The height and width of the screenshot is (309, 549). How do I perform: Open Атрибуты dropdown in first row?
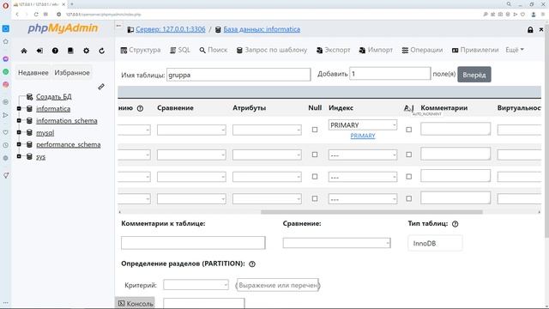point(267,130)
